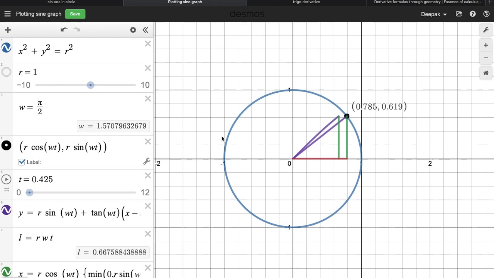The width and height of the screenshot is (494, 278).
Task: Delete the r = 1 expression
Action: click(148, 68)
